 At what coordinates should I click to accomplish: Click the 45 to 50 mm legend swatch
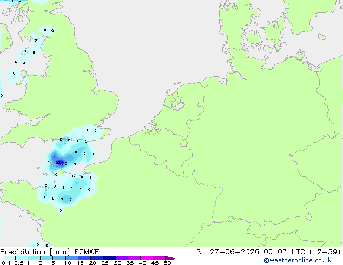point(159,258)
